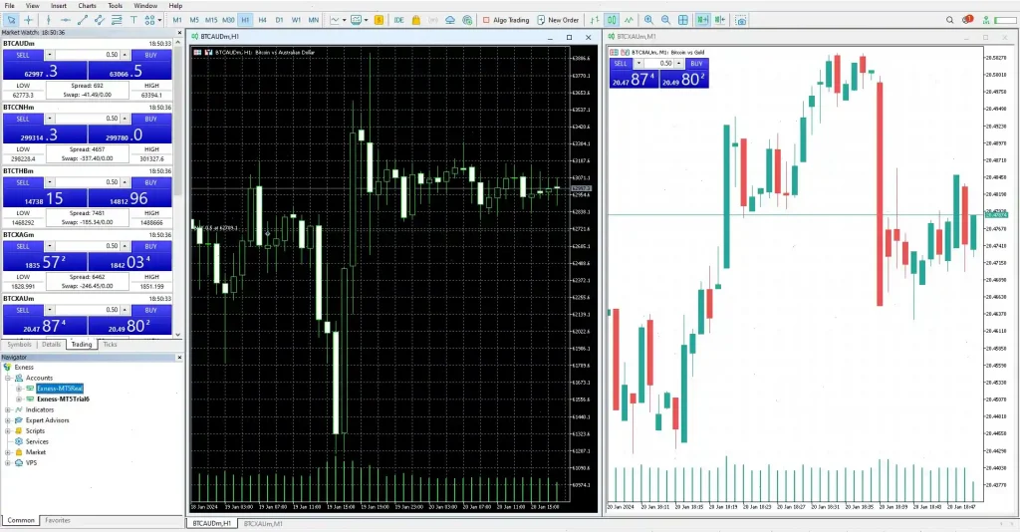Click BUY for BTCXAGm in Market Watch

pyautogui.click(x=151, y=246)
